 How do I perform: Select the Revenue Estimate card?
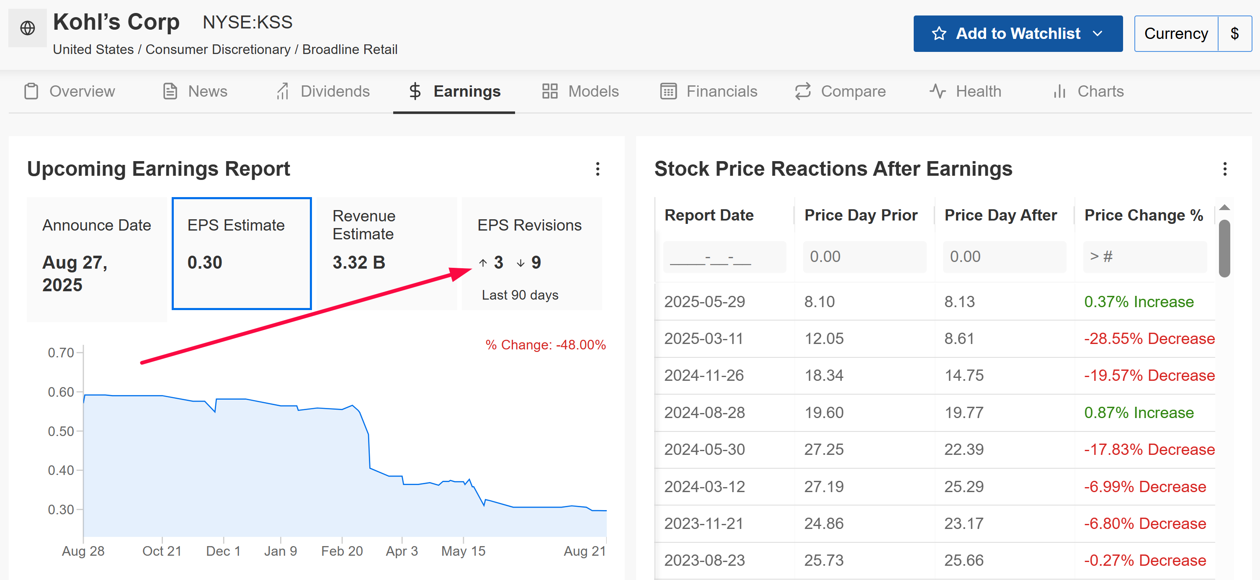(x=387, y=254)
